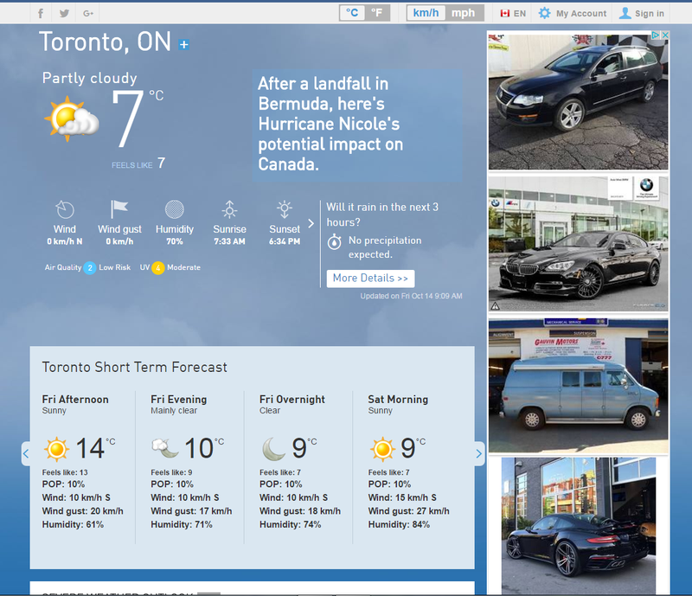Expand more current conditions with right chevron
692x596 pixels.
pos(311,223)
